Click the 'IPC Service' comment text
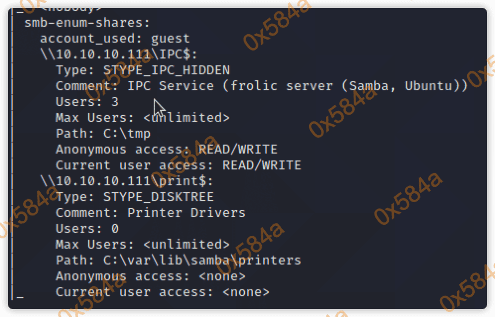495x317 pixels. [x=171, y=86]
